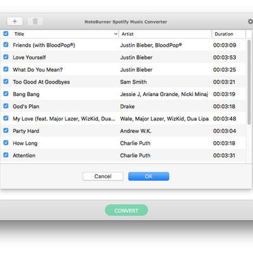Click the title 'Friends (with BloodPop®)'

[44, 45]
